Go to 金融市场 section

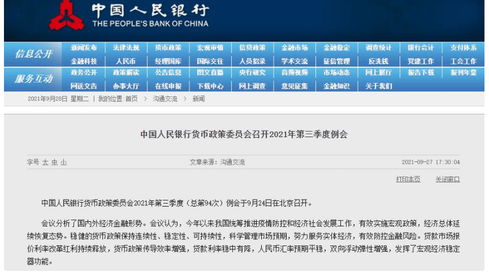tap(295, 47)
